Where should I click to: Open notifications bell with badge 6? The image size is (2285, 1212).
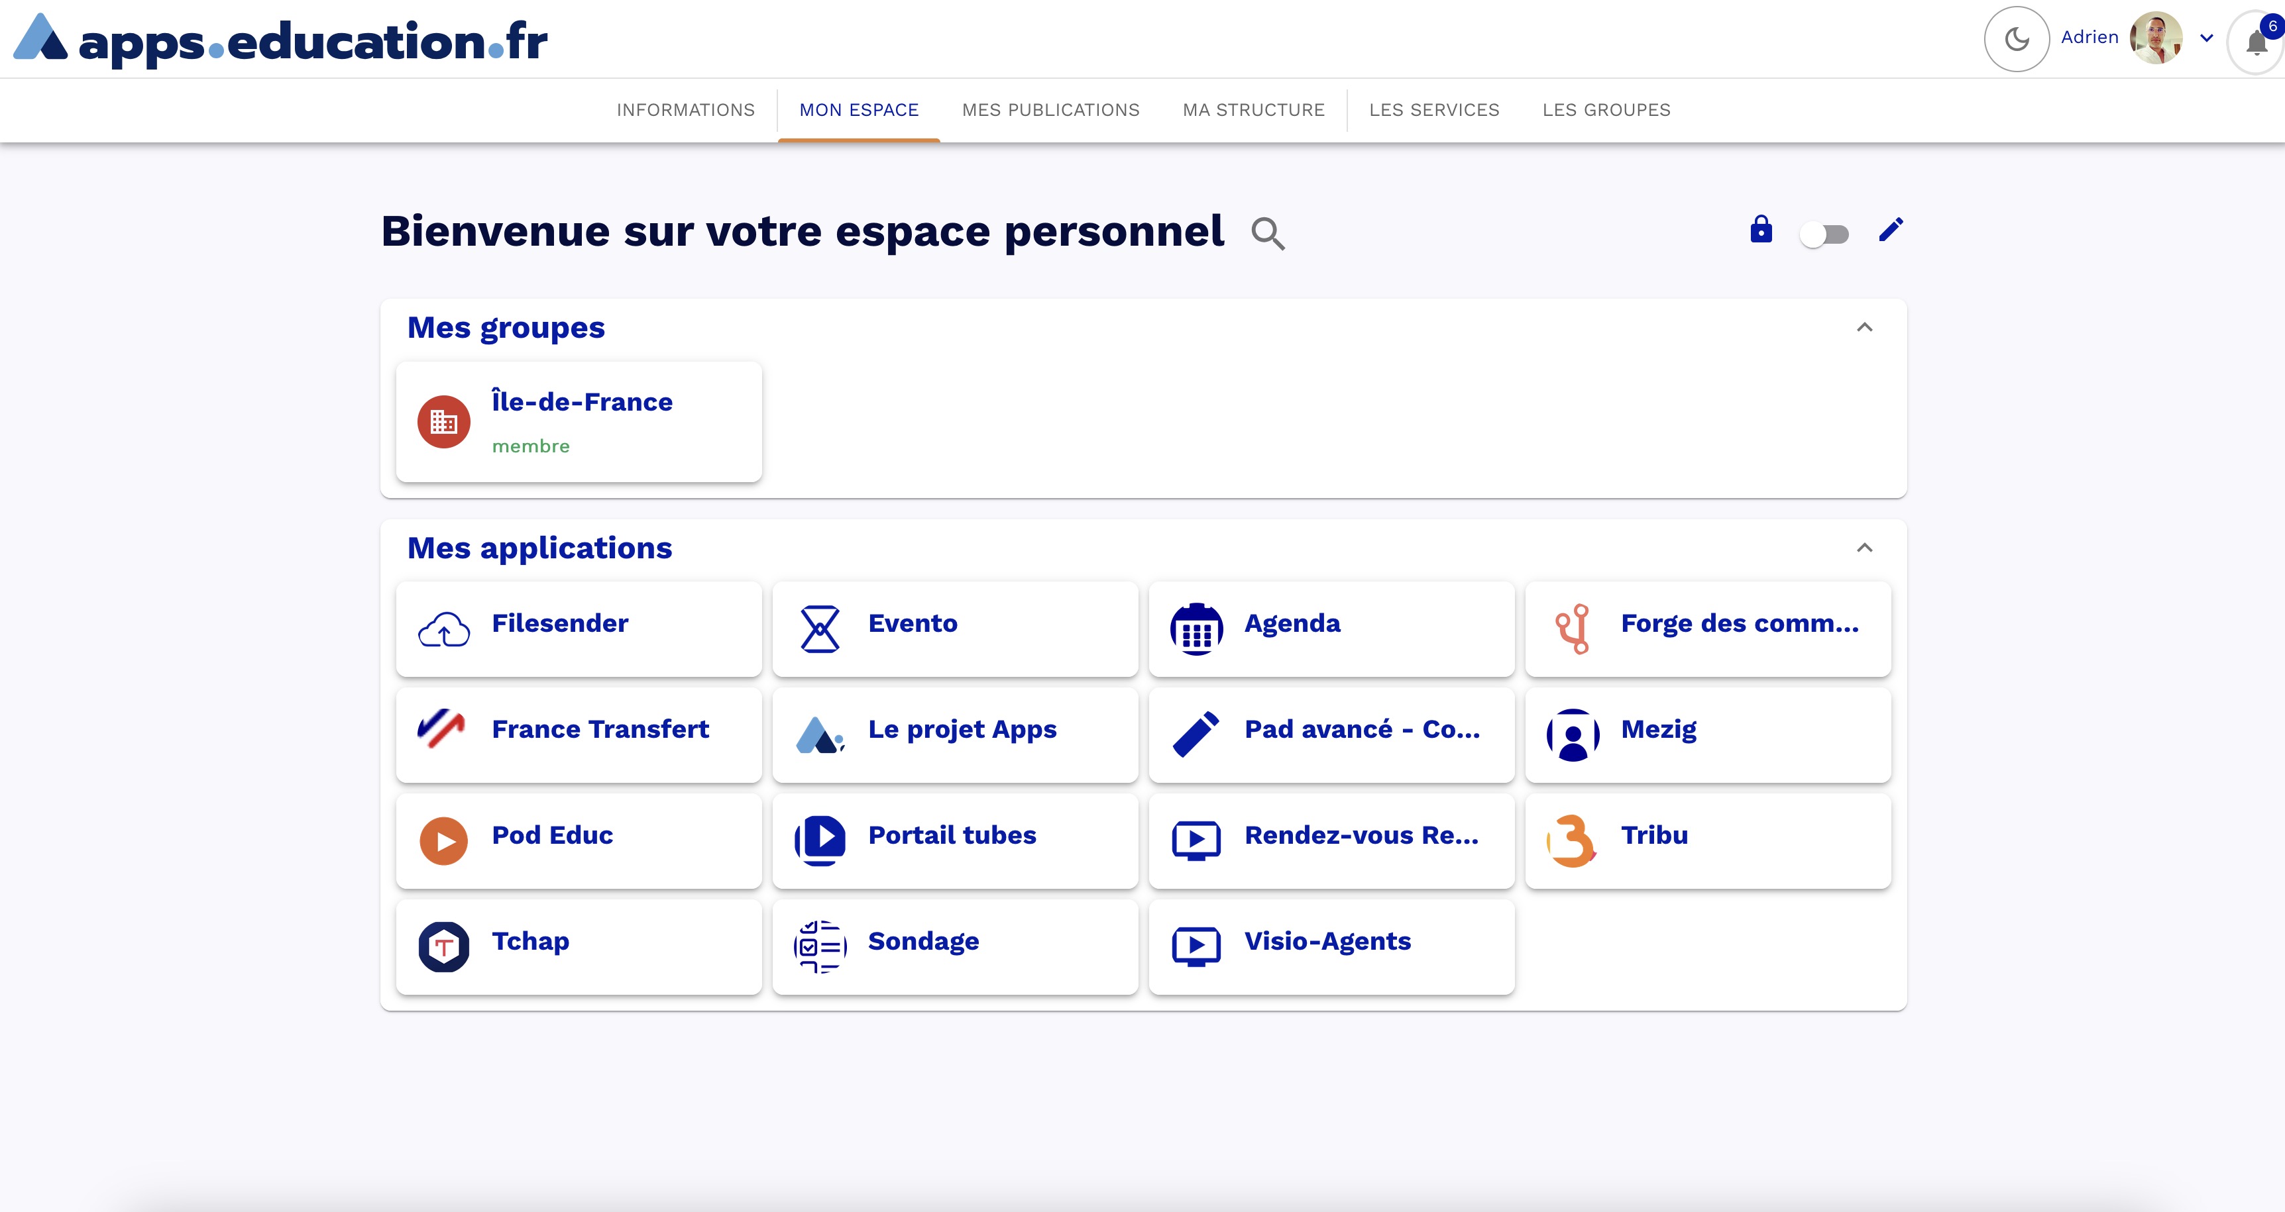point(2257,41)
